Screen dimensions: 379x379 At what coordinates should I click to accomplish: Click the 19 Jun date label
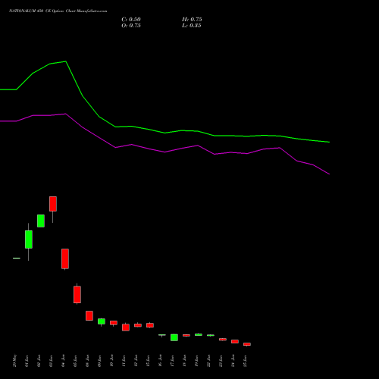click(196, 361)
